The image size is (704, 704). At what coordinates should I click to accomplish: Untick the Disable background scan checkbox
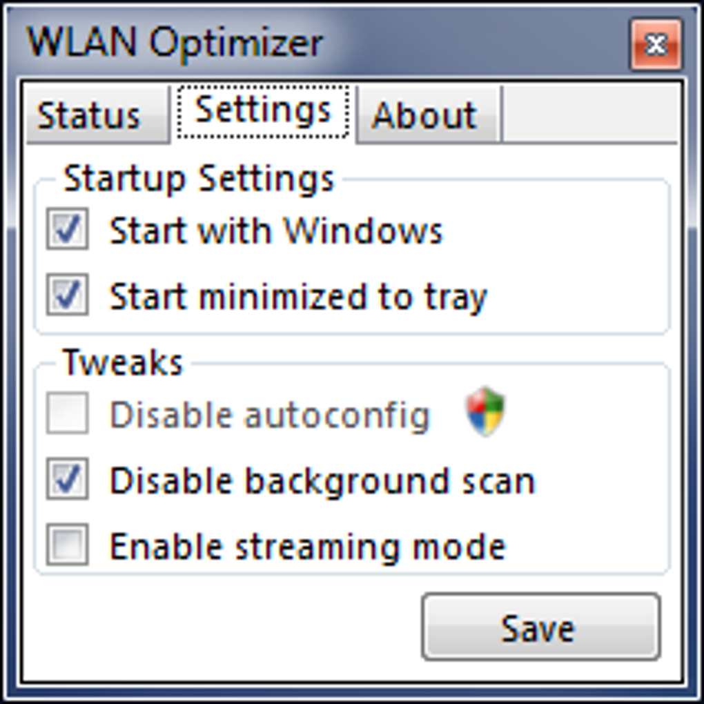click(x=68, y=478)
